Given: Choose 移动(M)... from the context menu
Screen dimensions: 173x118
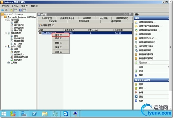Looking at the screenshot, I should click(61, 38).
